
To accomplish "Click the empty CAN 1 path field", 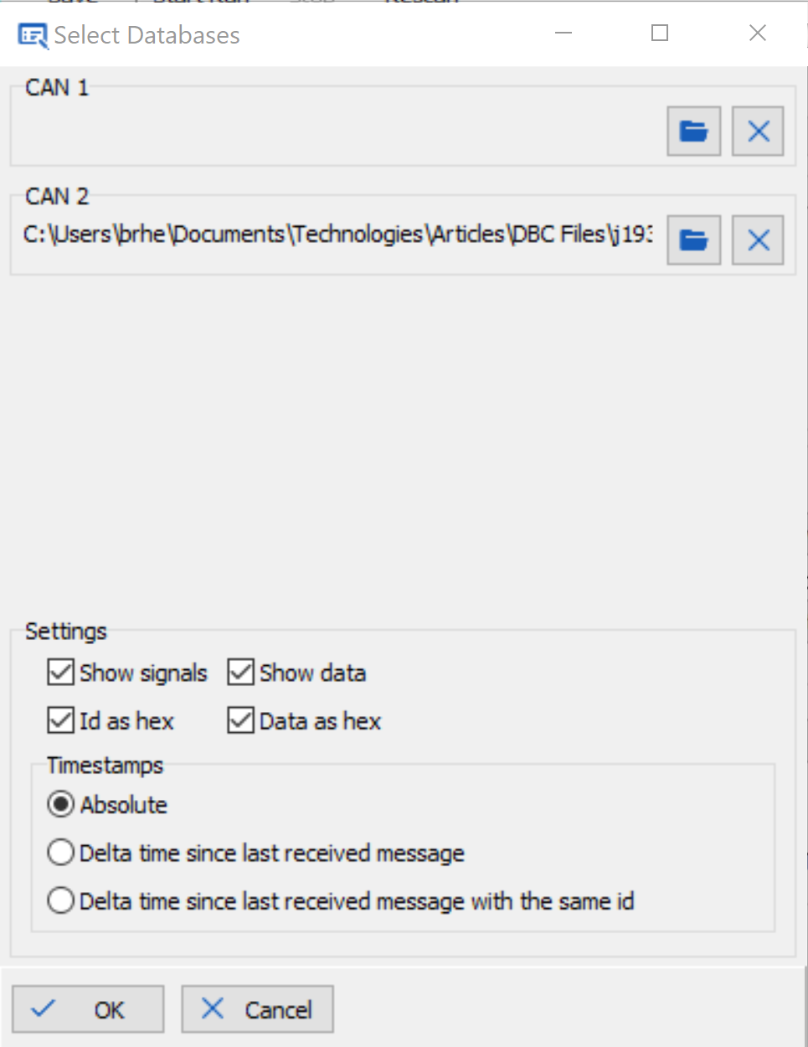I will click(337, 132).
